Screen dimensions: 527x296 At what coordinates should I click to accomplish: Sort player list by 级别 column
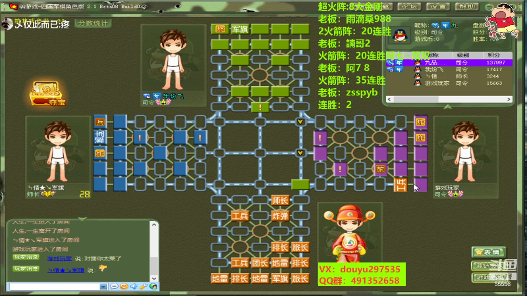tap(463, 55)
